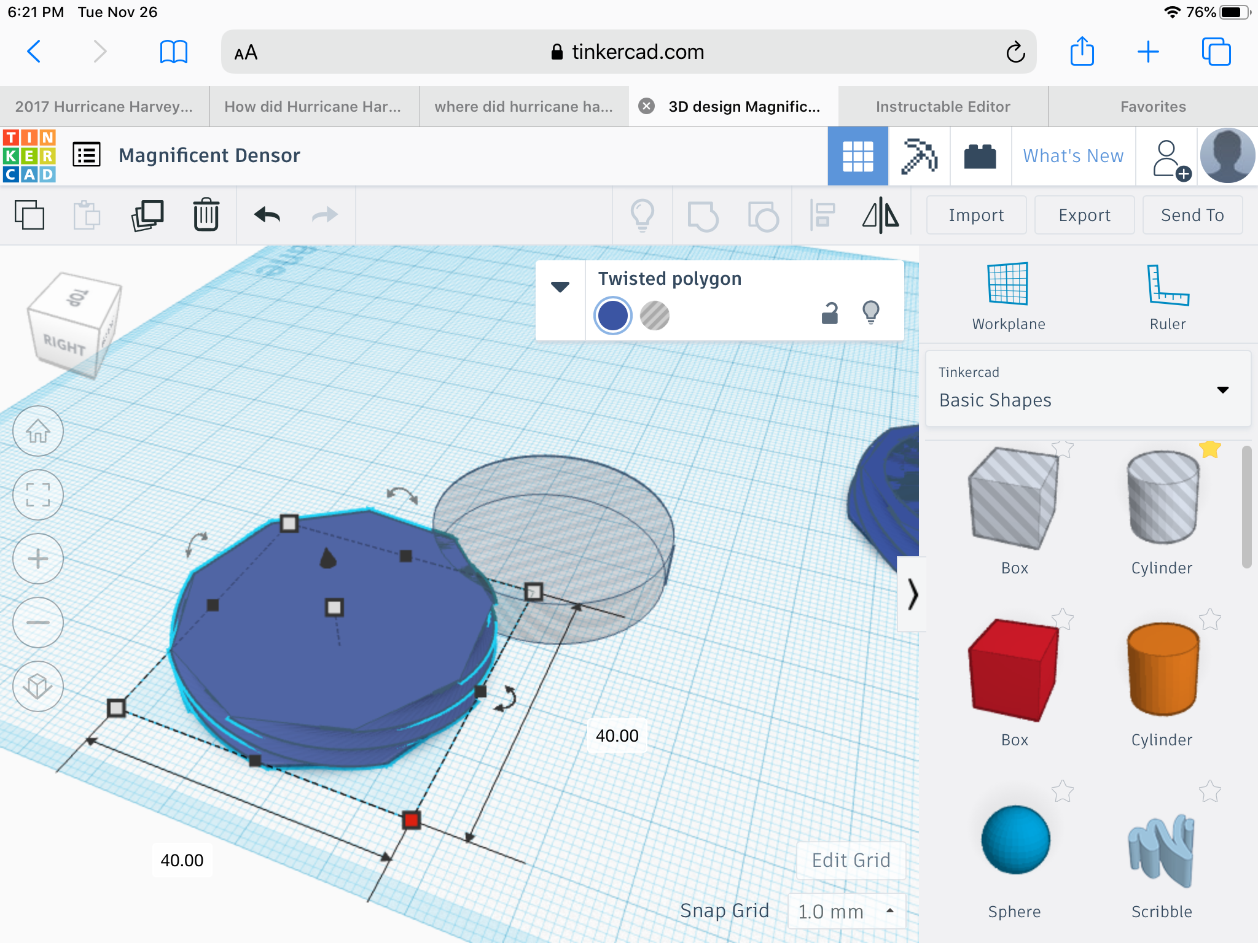Viewport: 1258px width, 943px height.
Task: Open the user profile avatar
Action: point(1227,156)
